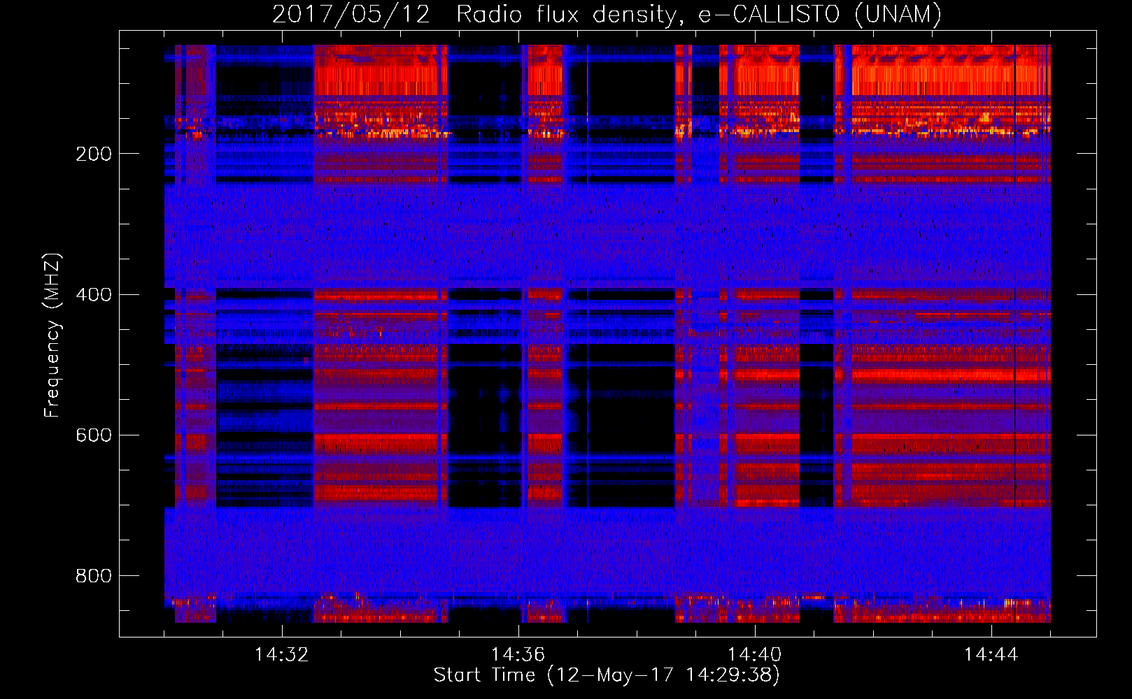Viewport: 1132px width, 699px height.
Task: Click the 200 frequency tick label
Action: 94,154
